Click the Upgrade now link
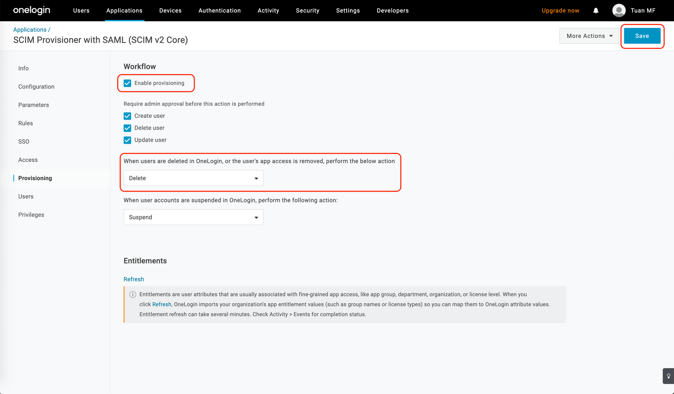The image size is (674, 394). click(x=561, y=10)
